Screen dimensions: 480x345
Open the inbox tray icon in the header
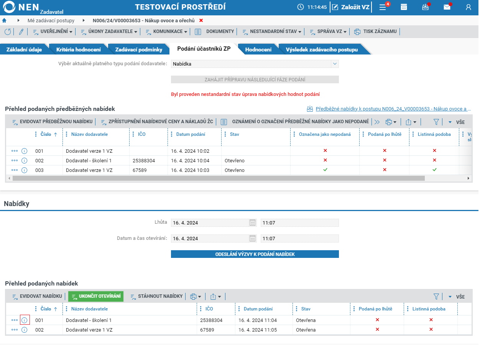coord(425,7)
